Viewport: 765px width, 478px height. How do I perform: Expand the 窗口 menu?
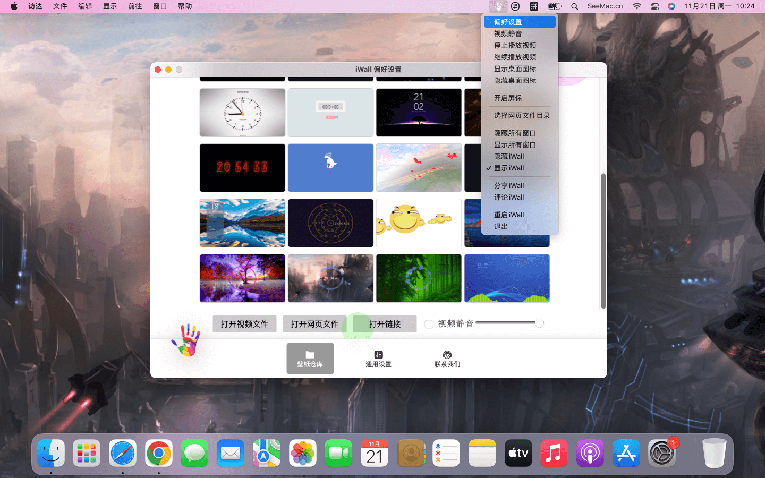(x=160, y=6)
